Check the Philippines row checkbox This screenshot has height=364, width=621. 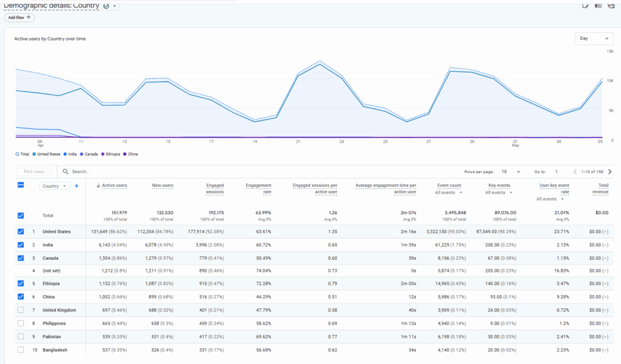(21, 323)
